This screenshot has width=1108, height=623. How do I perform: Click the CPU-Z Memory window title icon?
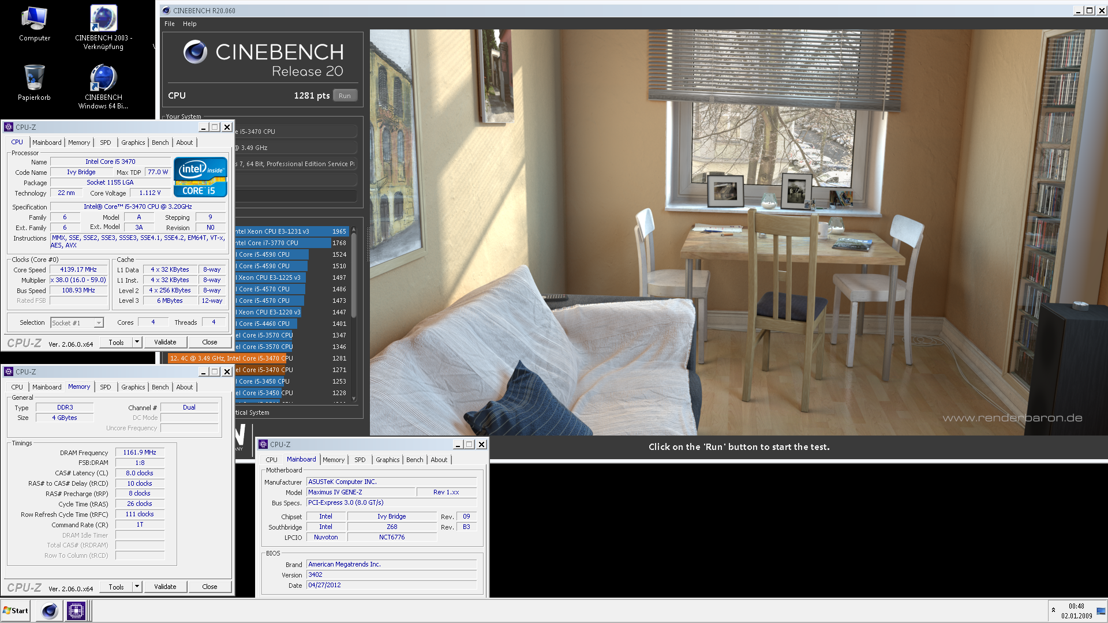coord(9,371)
